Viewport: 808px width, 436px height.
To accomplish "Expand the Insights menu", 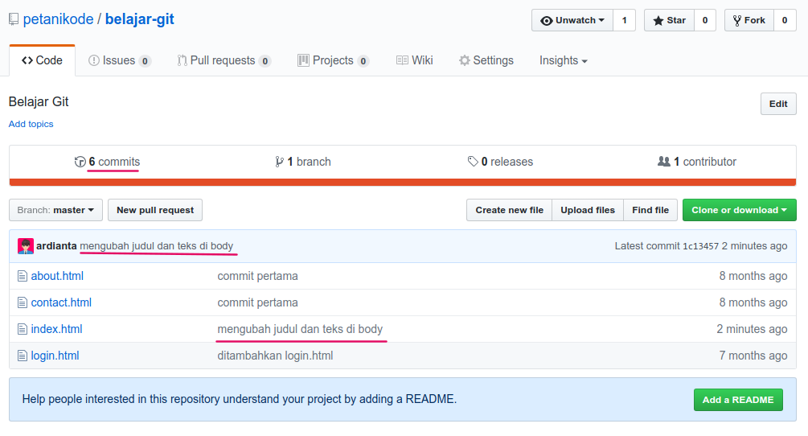I will [x=563, y=60].
